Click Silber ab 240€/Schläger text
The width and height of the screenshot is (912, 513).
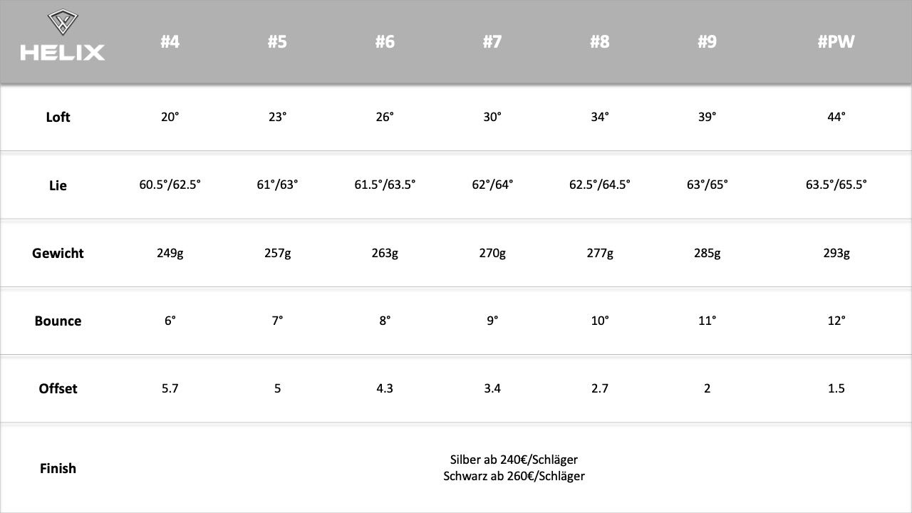514,460
